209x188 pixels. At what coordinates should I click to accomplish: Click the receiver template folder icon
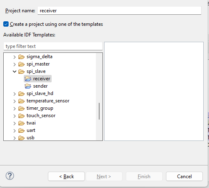(28, 79)
